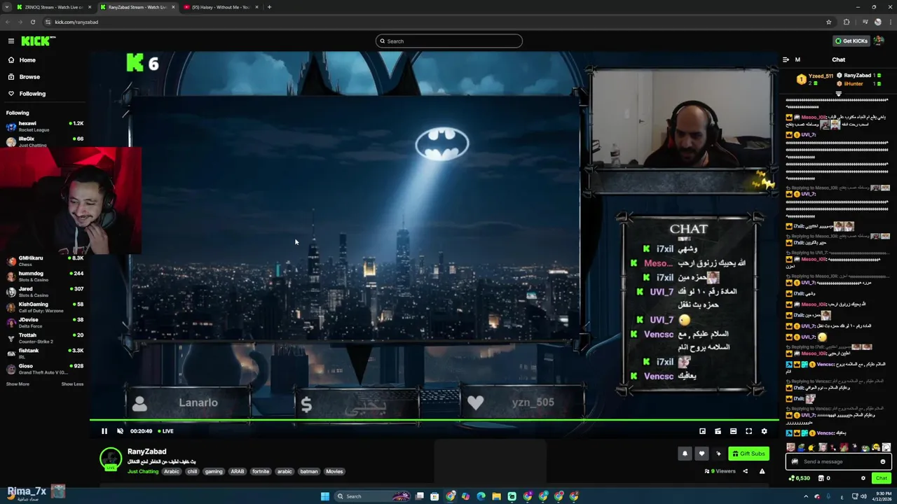Viewport: 897px width, 504px height.
Task: Open chat settings gear
Action: (x=863, y=478)
